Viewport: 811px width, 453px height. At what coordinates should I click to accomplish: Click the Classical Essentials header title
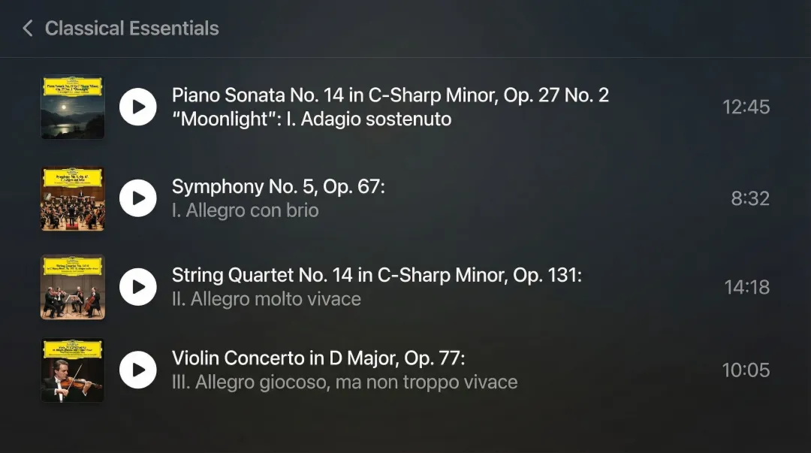(x=131, y=29)
